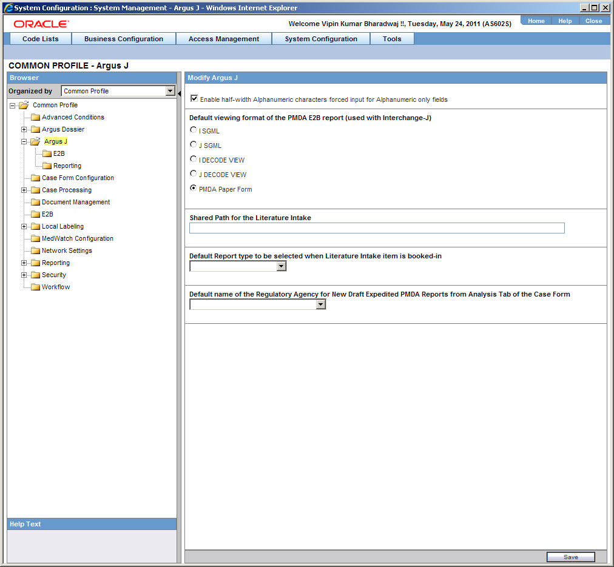Click the Case Processing folder icon
The height and width of the screenshot is (567, 614).
36,190
